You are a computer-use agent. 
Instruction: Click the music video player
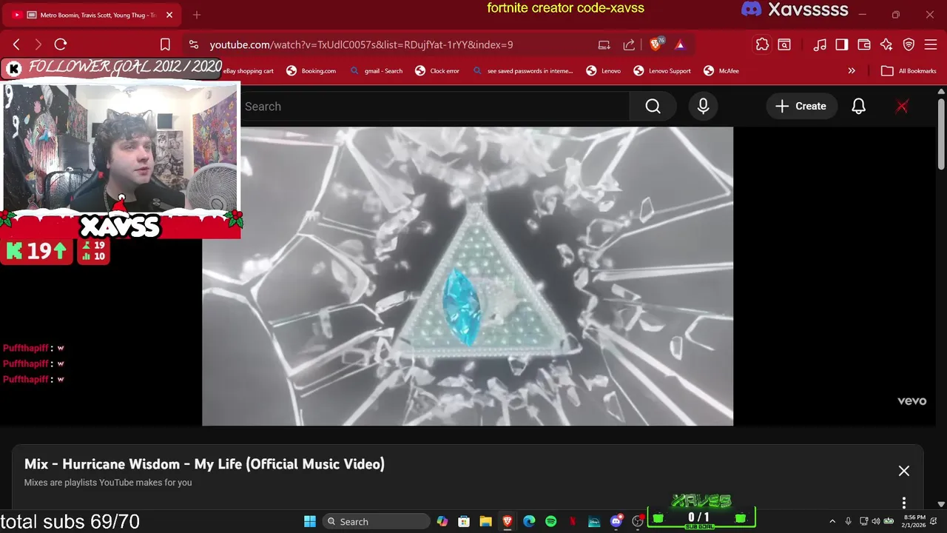click(x=468, y=276)
